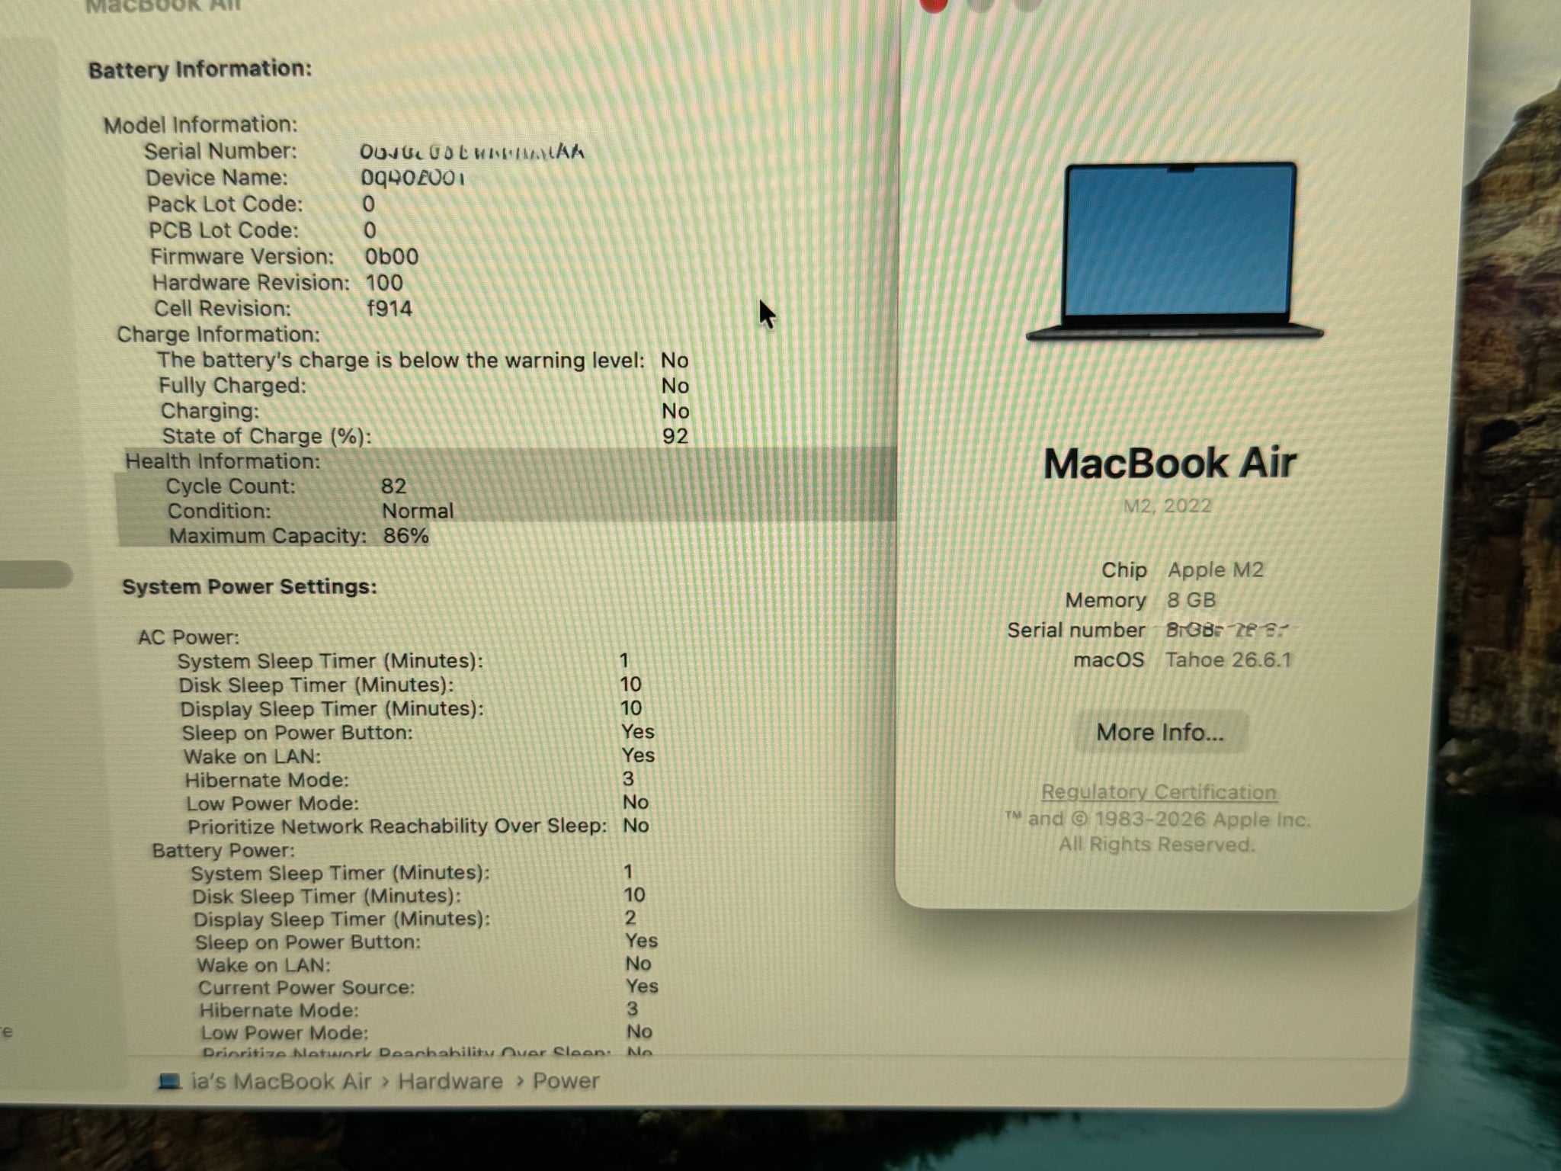Select "Low Power Mode:" under Battery Power
Screen dimensions: 1561x1171
[x=284, y=1033]
